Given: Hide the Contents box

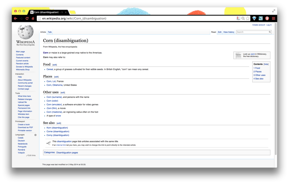Looking at the screenshot, I should tap(266, 64).
